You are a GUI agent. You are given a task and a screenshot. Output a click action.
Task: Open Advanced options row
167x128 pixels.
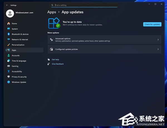(x=104, y=40)
